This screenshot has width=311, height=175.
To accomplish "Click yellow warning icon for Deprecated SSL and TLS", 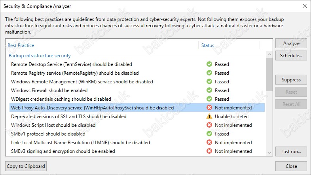I will point(209,116).
